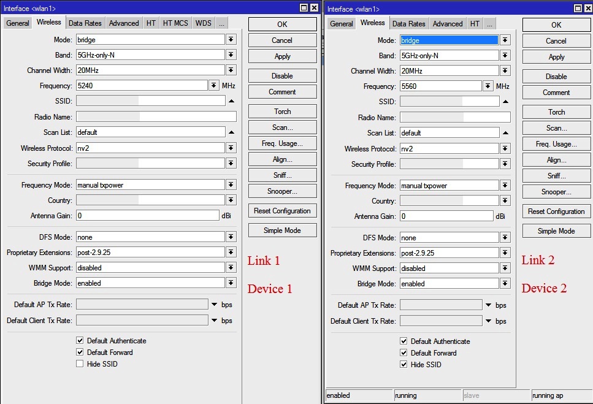The width and height of the screenshot is (593, 404).
Task: Collapse Scan List arrow in Device 2 window
Action: pyautogui.click(x=506, y=133)
